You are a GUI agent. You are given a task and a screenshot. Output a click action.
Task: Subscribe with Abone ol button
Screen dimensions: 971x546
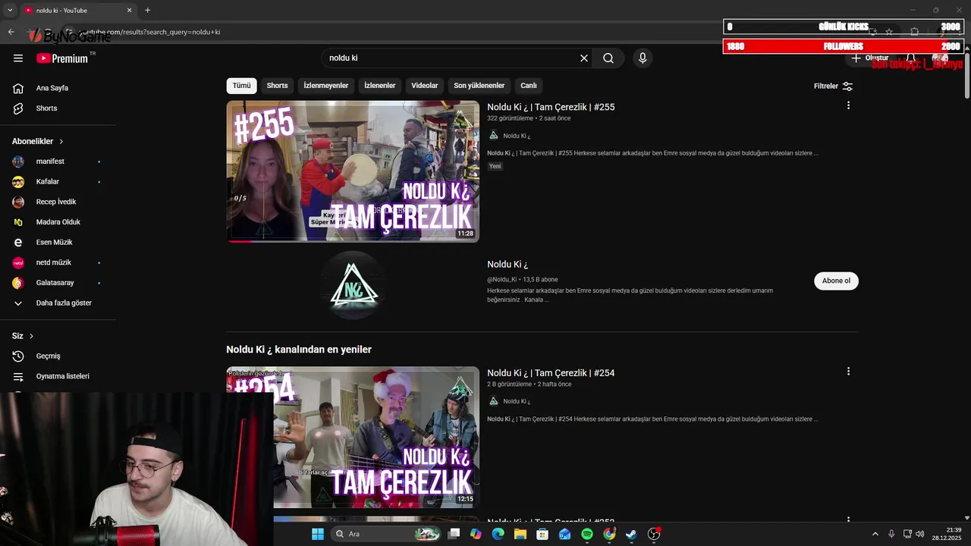pos(836,281)
